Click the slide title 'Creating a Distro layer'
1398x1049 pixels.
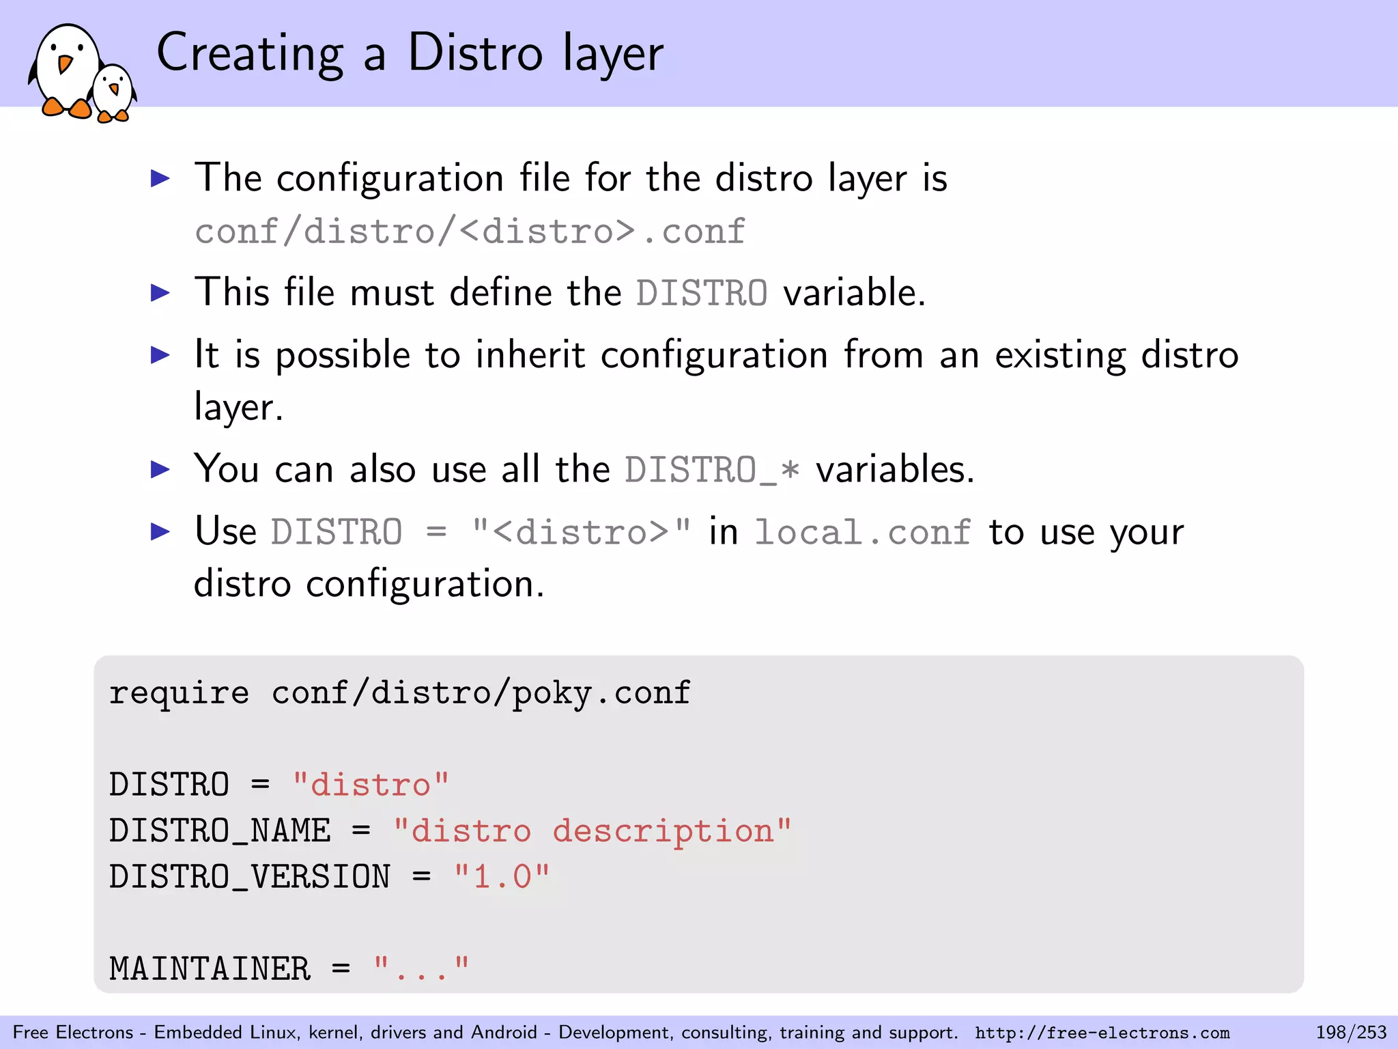click(x=410, y=53)
